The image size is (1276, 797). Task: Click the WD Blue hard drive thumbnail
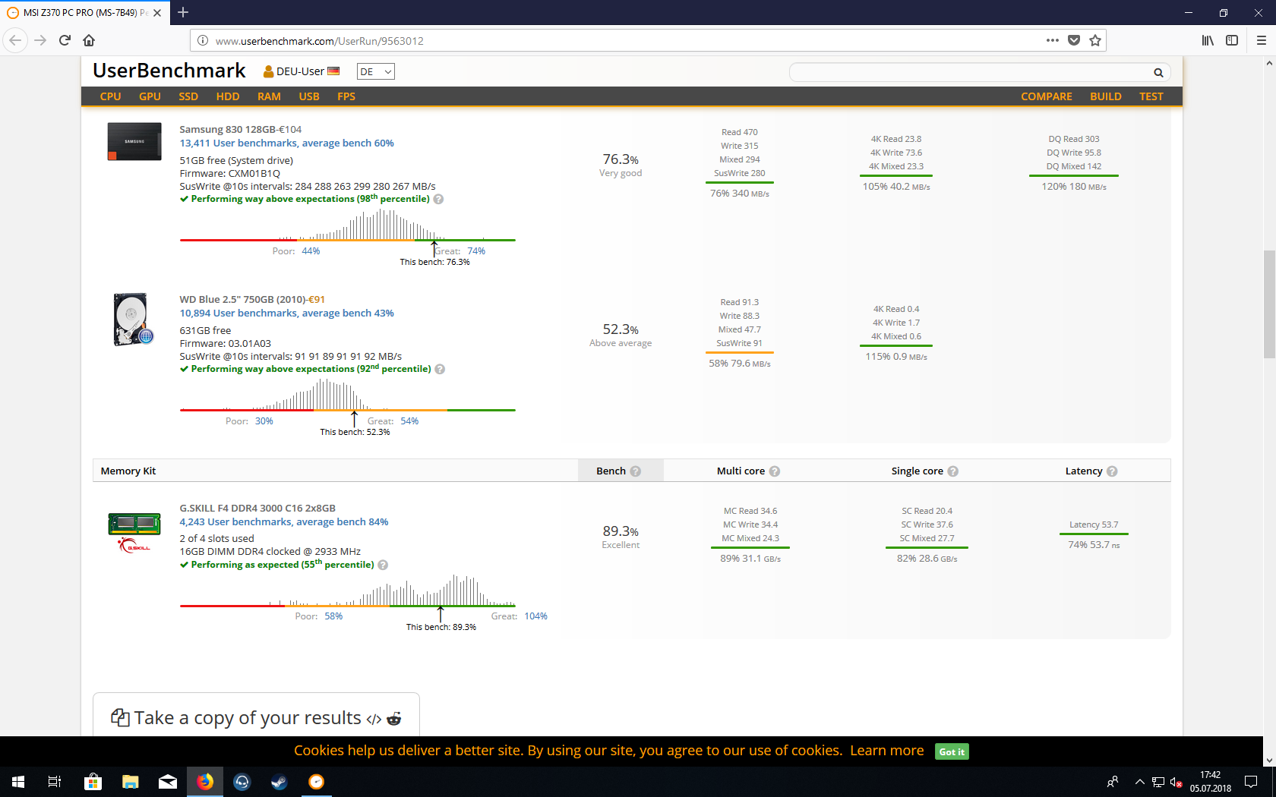pos(133,320)
